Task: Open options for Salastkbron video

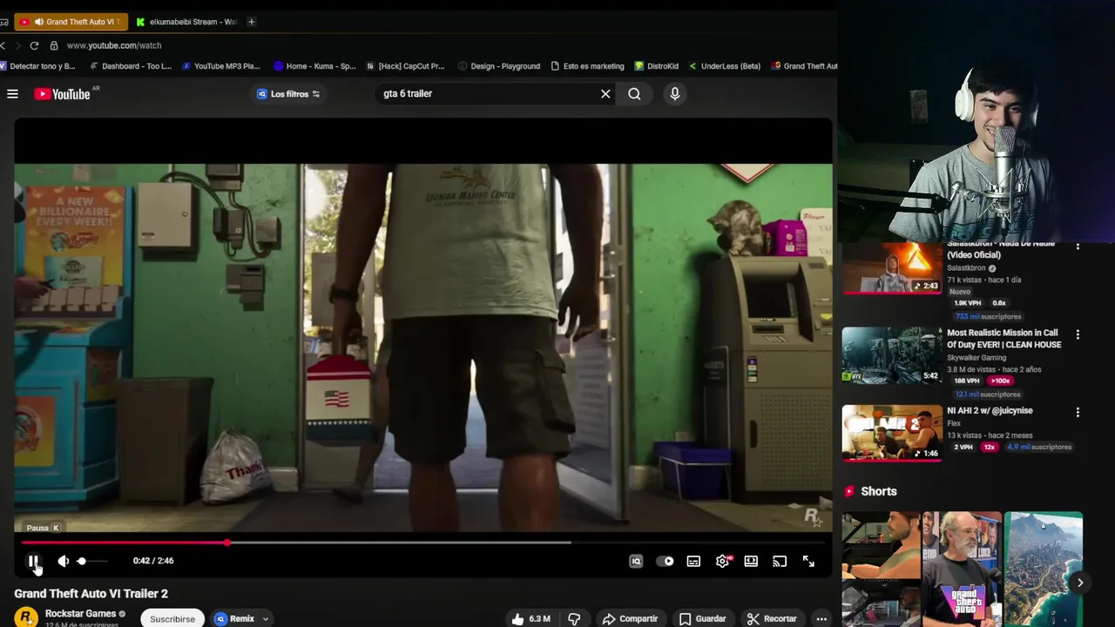Action: [1078, 247]
